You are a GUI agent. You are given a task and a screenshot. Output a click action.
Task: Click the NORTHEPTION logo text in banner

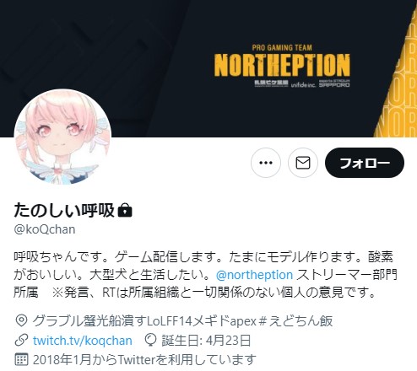282,65
